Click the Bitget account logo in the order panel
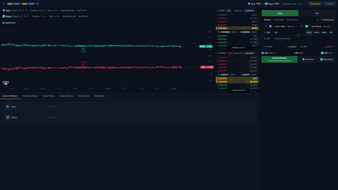The height and width of the screenshot is (190, 338). 307,26
